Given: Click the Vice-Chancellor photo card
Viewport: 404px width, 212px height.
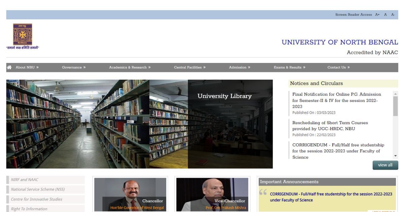Looking at the screenshot, I should click(212, 195).
